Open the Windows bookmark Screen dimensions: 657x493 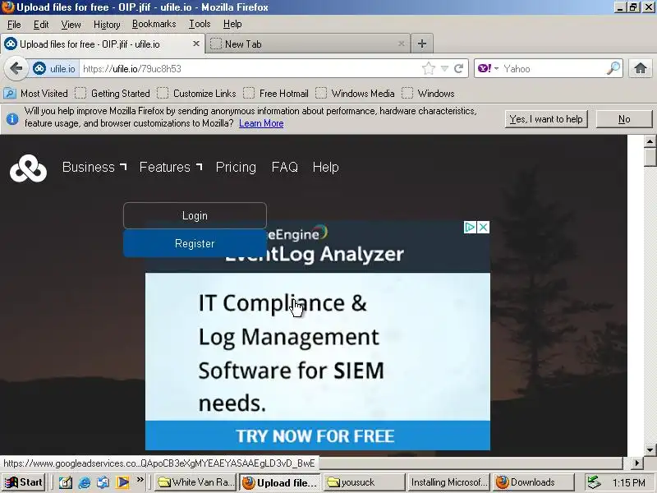(x=428, y=93)
